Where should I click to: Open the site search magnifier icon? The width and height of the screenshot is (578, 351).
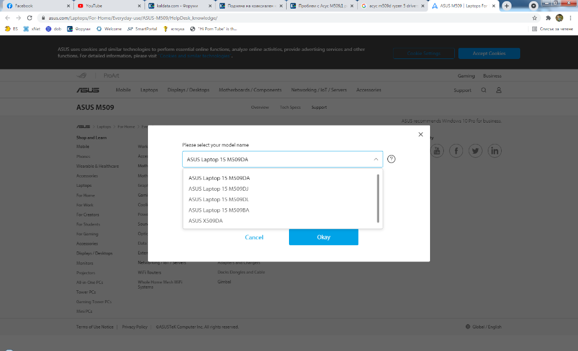coord(484,90)
